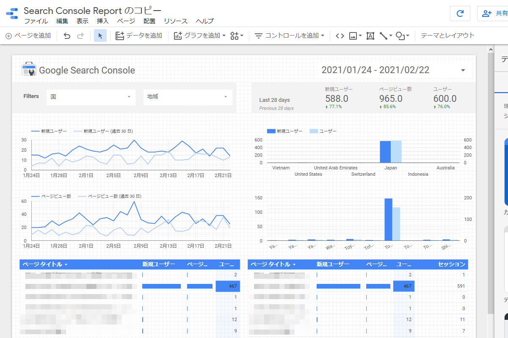This screenshot has height=338, width=508.
Task: Click the embed URL code icon
Action: click(340, 36)
